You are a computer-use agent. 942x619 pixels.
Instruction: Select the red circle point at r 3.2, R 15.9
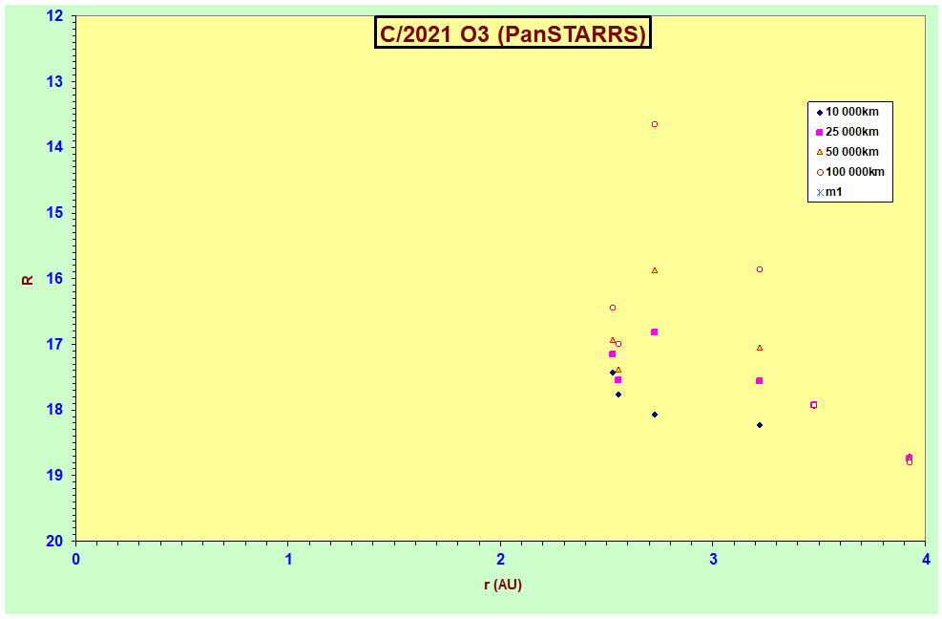760,269
